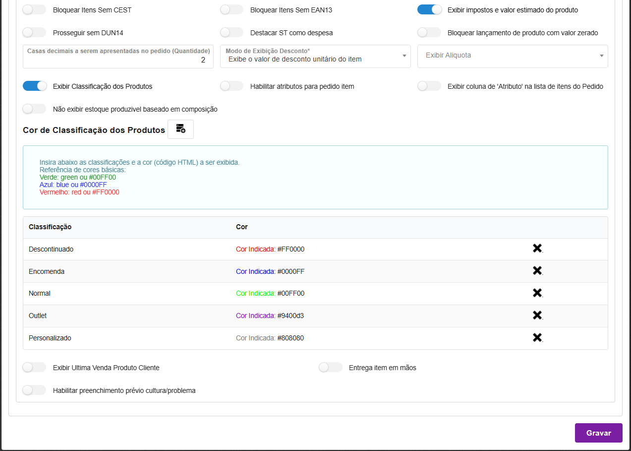Delete the Normal classification row
The image size is (631, 451).
pyautogui.click(x=537, y=293)
